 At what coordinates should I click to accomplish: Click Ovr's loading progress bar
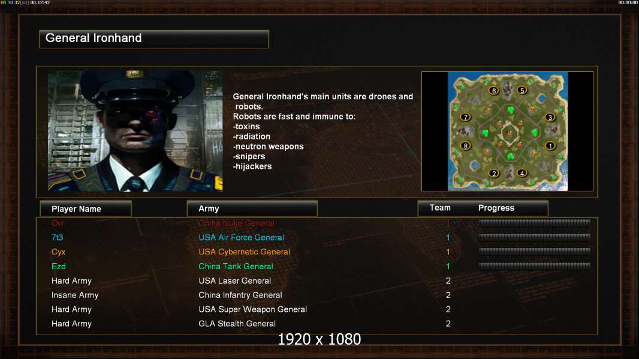pyautogui.click(x=535, y=223)
